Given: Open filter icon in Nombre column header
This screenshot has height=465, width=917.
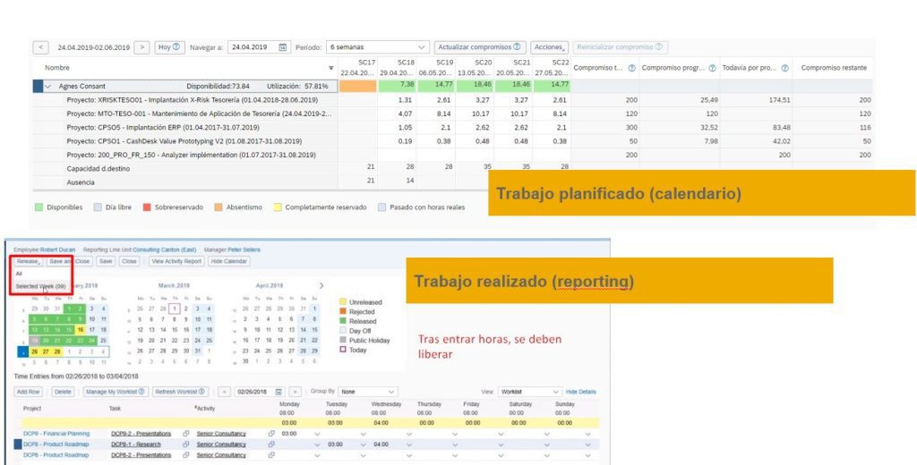Looking at the screenshot, I should click(x=331, y=68).
